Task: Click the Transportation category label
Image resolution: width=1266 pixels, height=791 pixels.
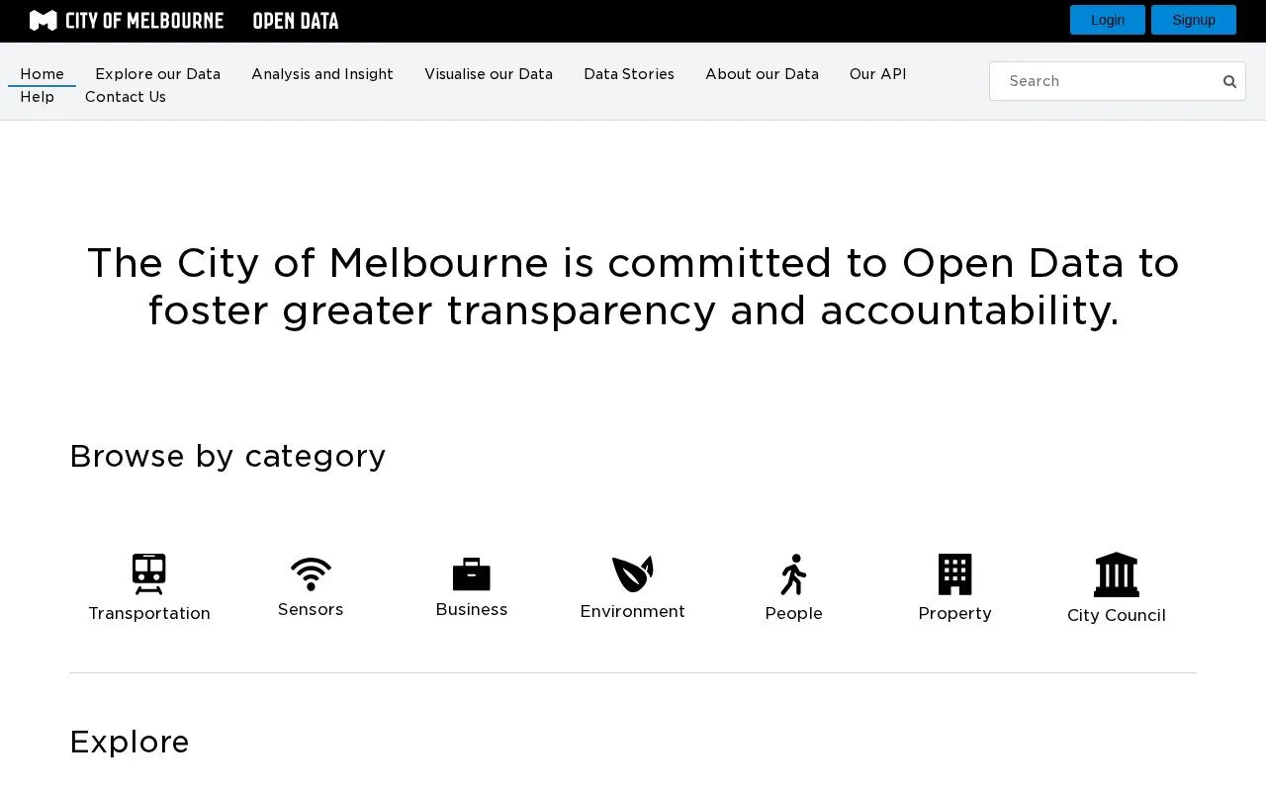Action: point(149,614)
